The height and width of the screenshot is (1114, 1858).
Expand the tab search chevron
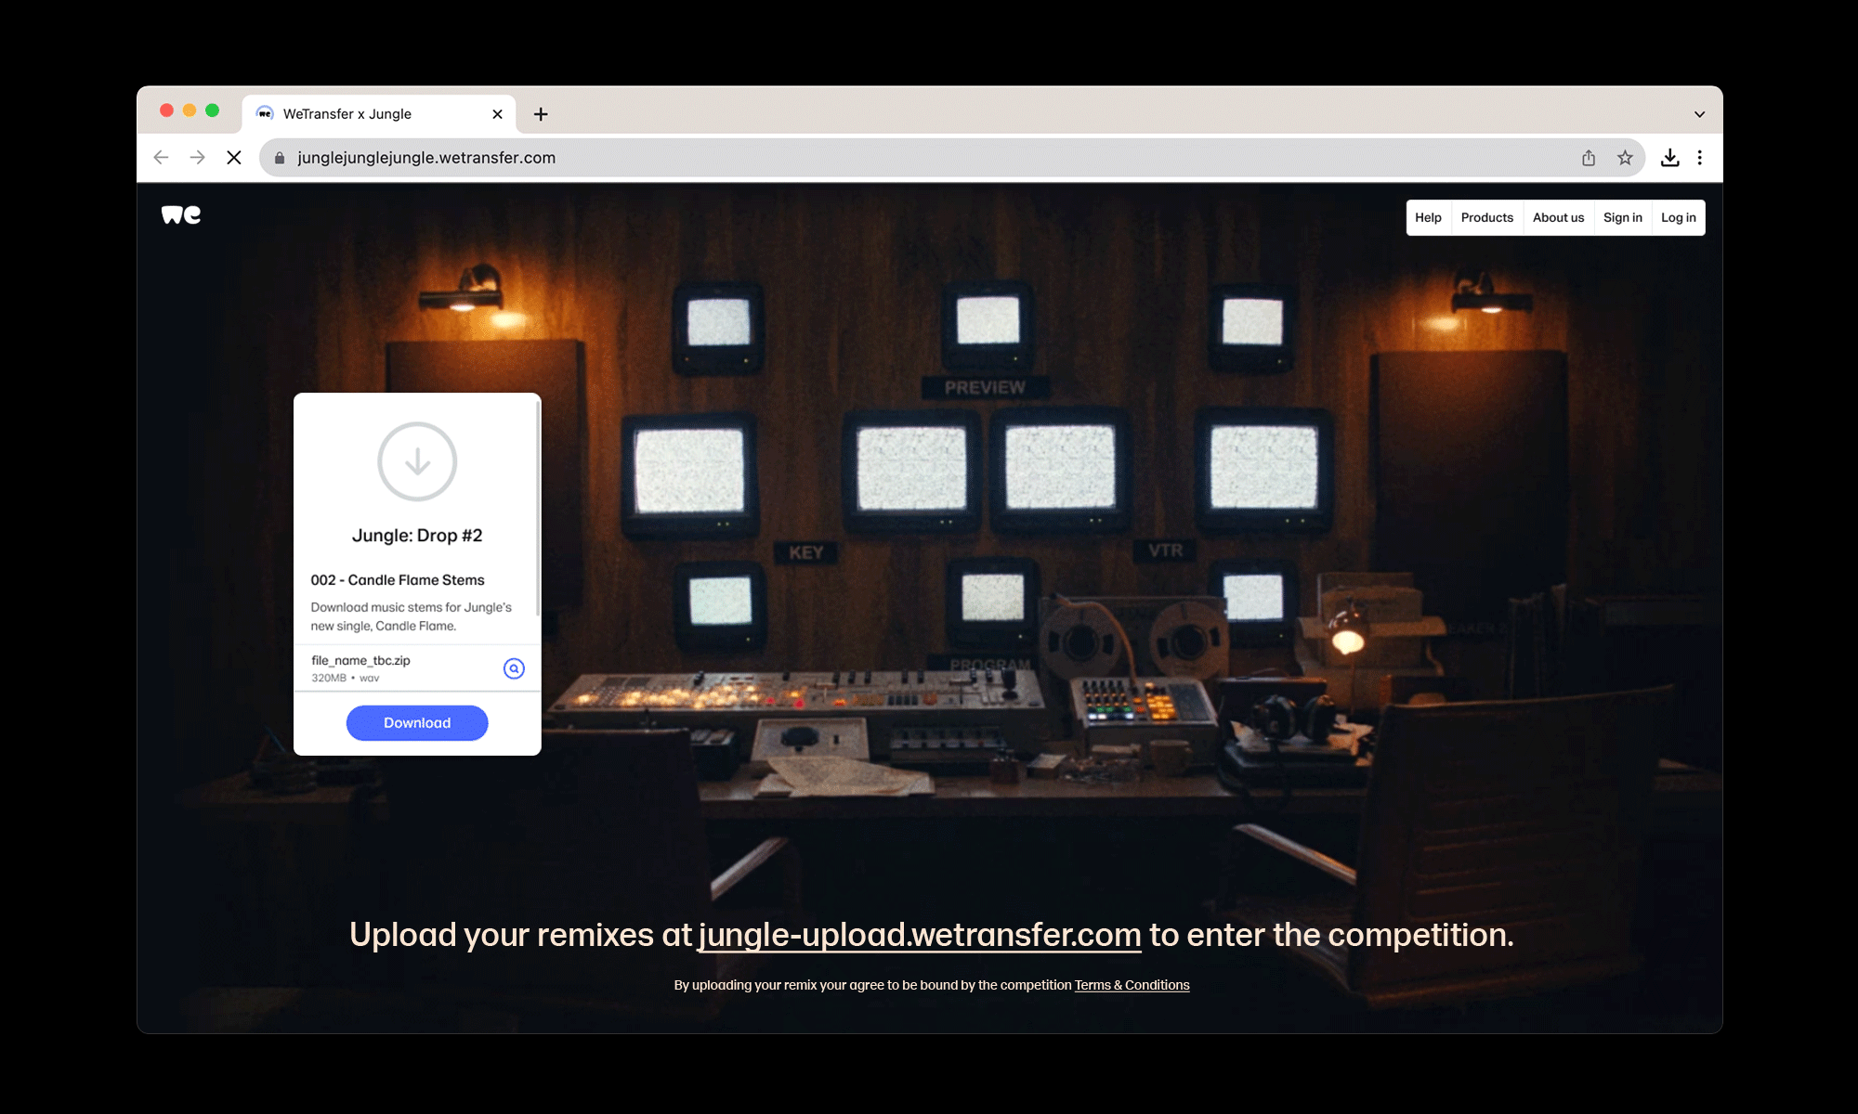click(1699, 114)
